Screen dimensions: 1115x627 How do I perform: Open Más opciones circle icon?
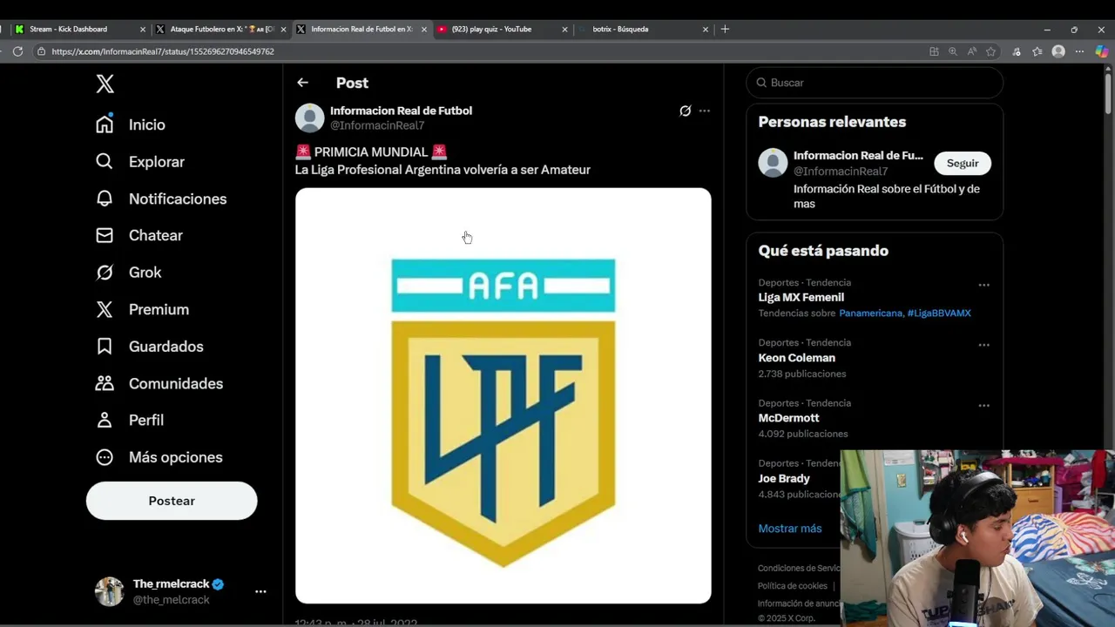105,457
